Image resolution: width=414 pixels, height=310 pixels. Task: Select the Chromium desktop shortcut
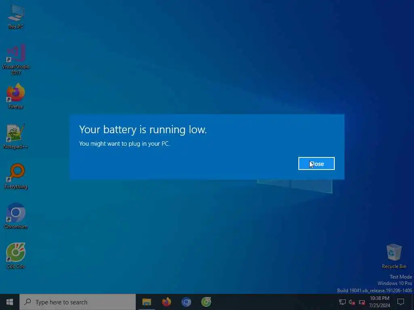pos(16,216)
